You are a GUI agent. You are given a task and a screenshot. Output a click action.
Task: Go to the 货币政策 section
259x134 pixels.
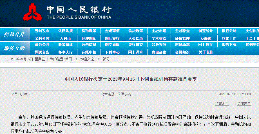point(89,31)
